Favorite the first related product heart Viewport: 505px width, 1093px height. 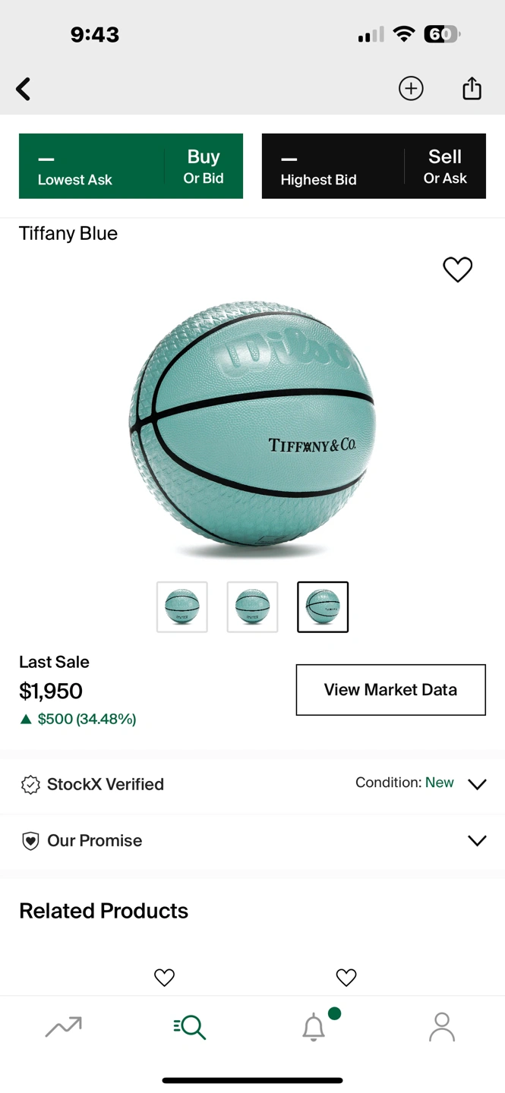click(x=164, y=978)
